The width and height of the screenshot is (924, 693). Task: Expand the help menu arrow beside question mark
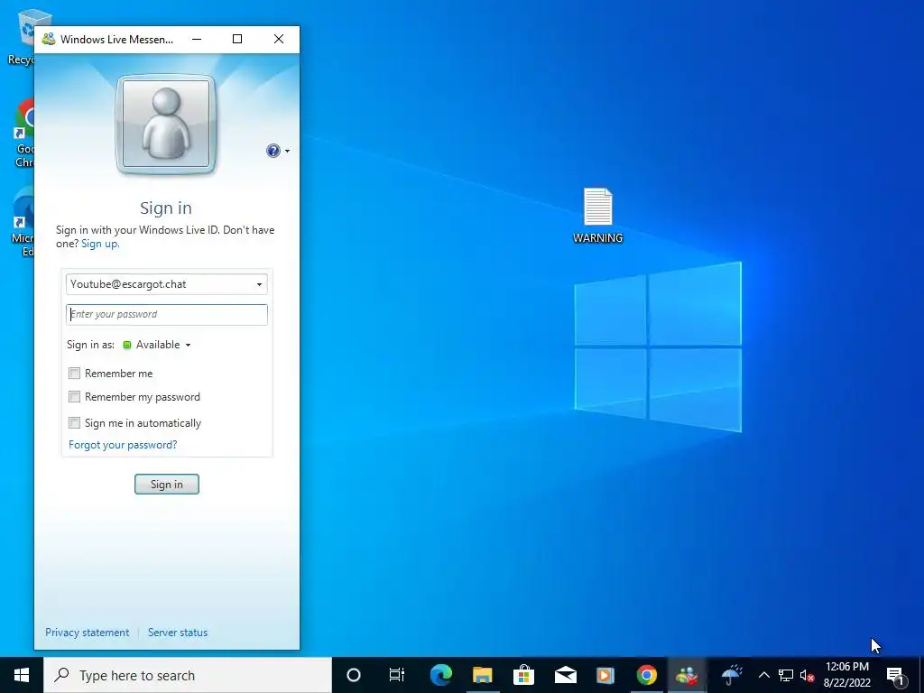click(287, 152)
